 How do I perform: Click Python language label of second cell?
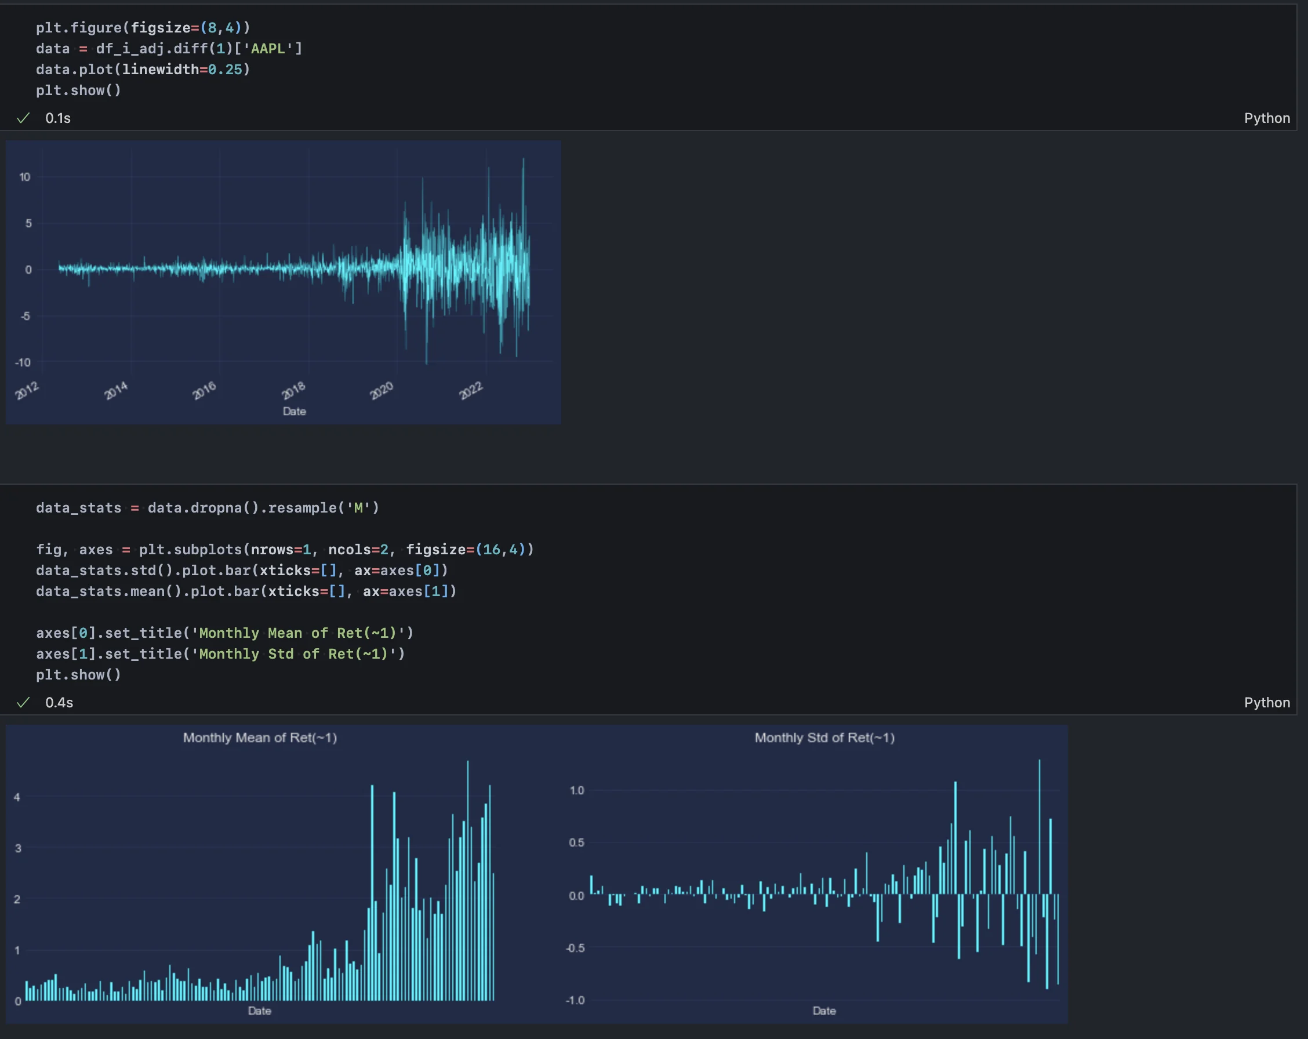coord(1267,702)
